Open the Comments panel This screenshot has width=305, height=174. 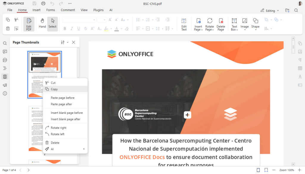click(x=5, y=51)
